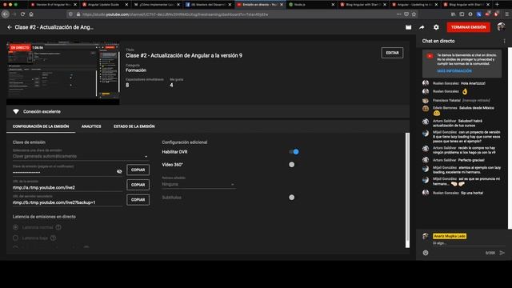Open the browser library icon in toolbar
Viewport: 512px width, 288px height.
(453, 14)
